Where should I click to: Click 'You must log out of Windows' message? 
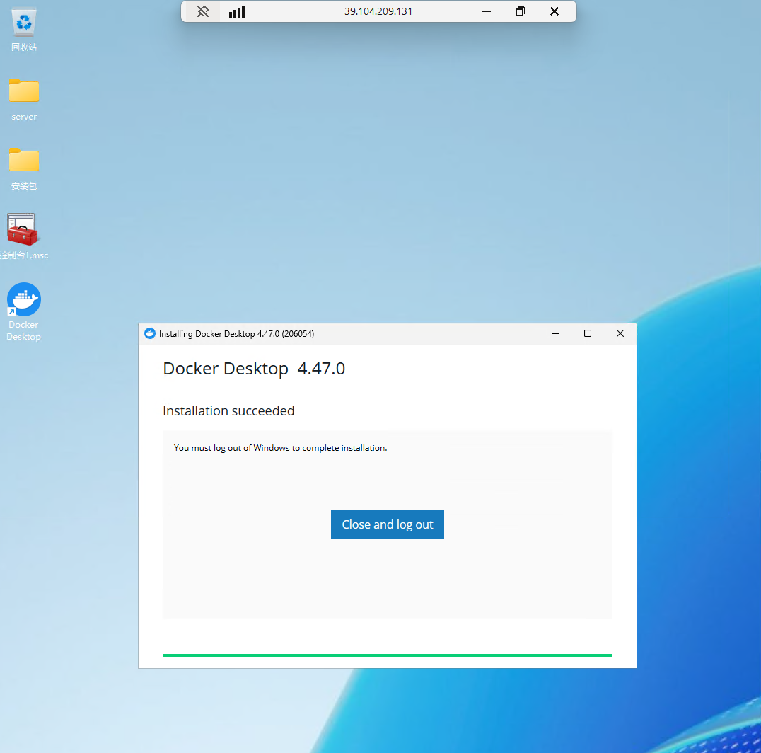[280, 448]
